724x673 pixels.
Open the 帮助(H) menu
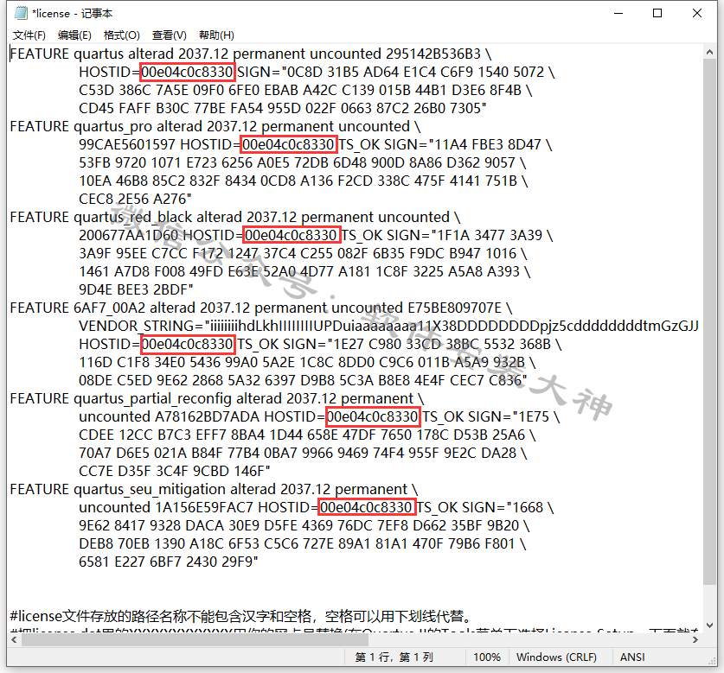(216, 35)
